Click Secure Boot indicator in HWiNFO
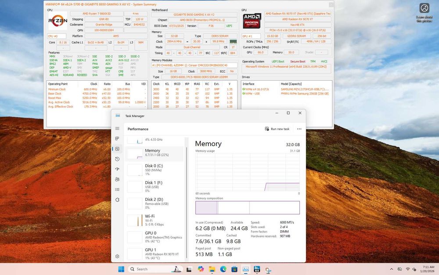Screen dimensions: 439x275 (x=298, y=61)
